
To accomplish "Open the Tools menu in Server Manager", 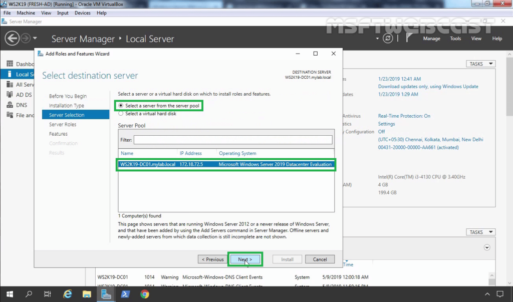I will tap(455, 38).
